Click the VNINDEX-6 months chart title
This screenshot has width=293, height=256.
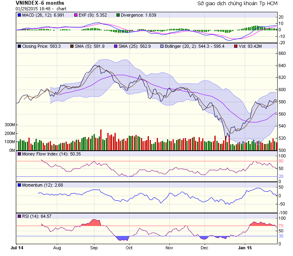click(x=34, y=3)
